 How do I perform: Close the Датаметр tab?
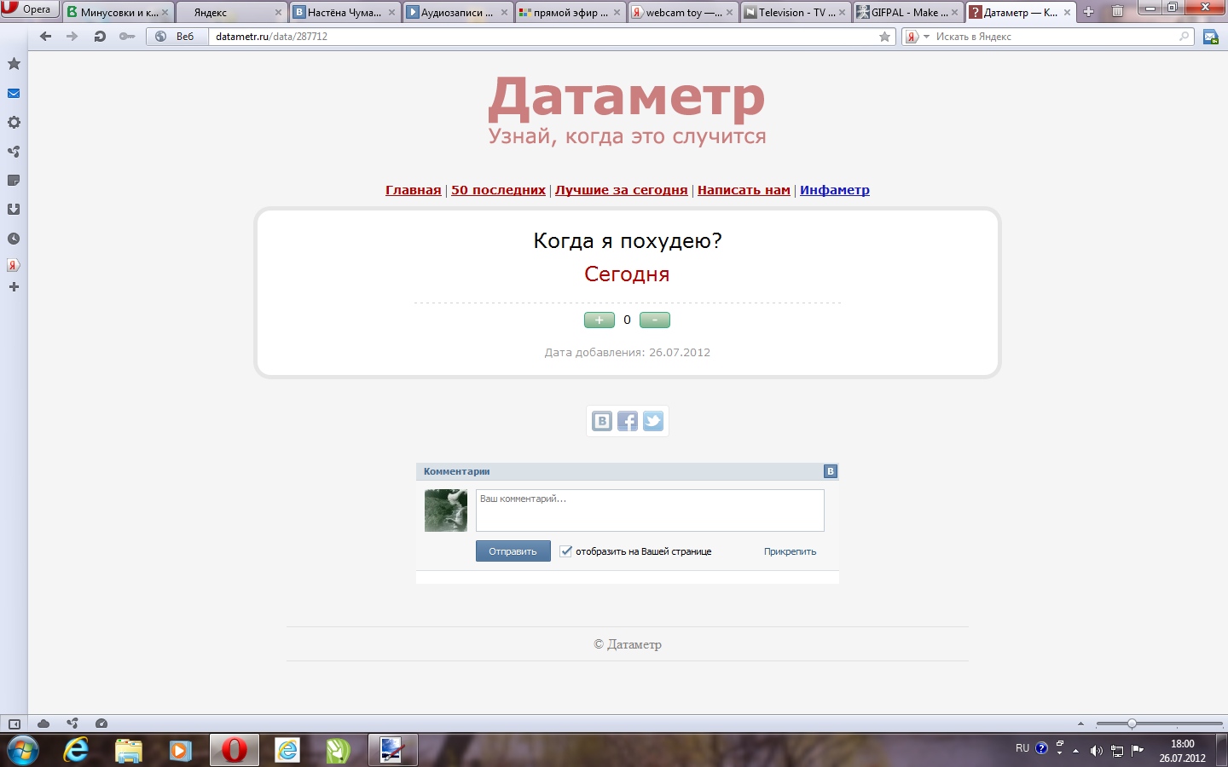point(1067,13)
